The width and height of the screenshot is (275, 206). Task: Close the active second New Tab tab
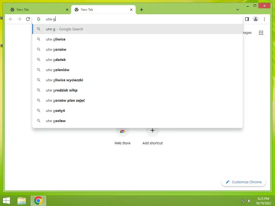pyautogui.click(x=131, y=10)
